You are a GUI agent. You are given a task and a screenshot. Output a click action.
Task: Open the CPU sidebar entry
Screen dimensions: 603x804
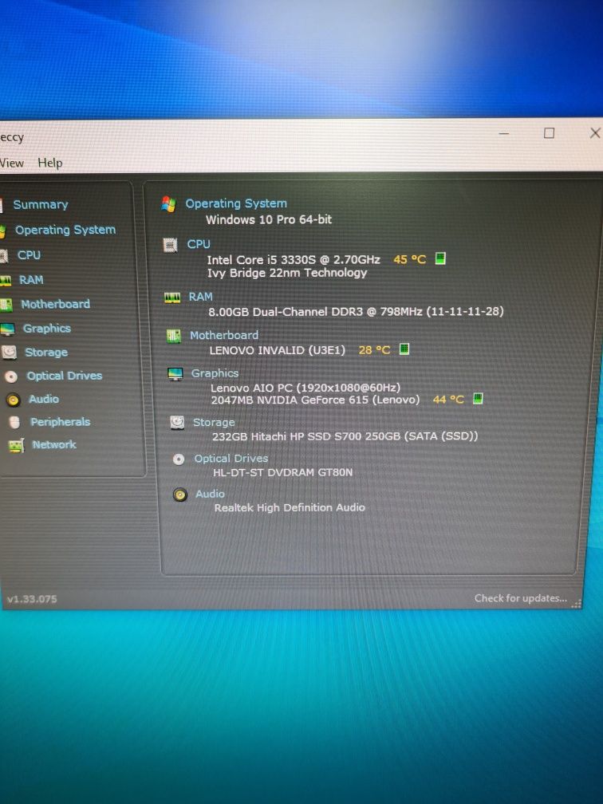(x=29, y=255)
